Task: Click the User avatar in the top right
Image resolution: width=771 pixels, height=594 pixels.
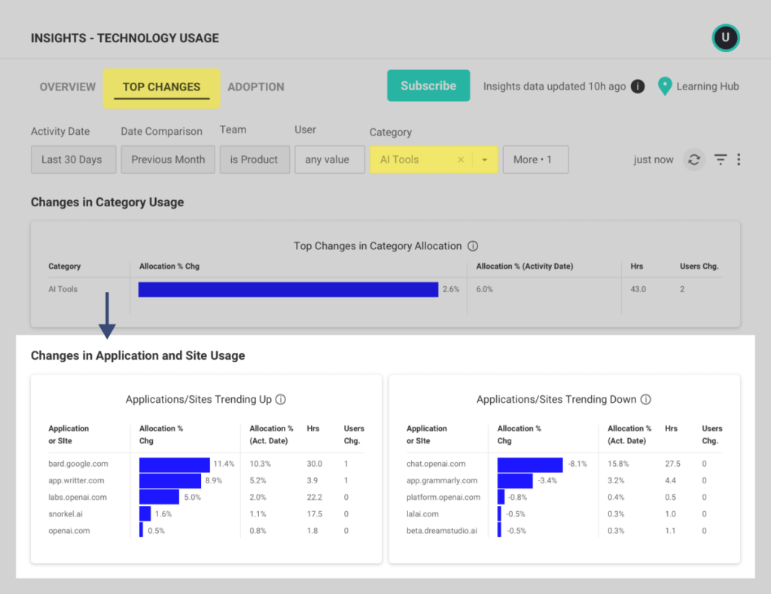Action: click(725, 37)
